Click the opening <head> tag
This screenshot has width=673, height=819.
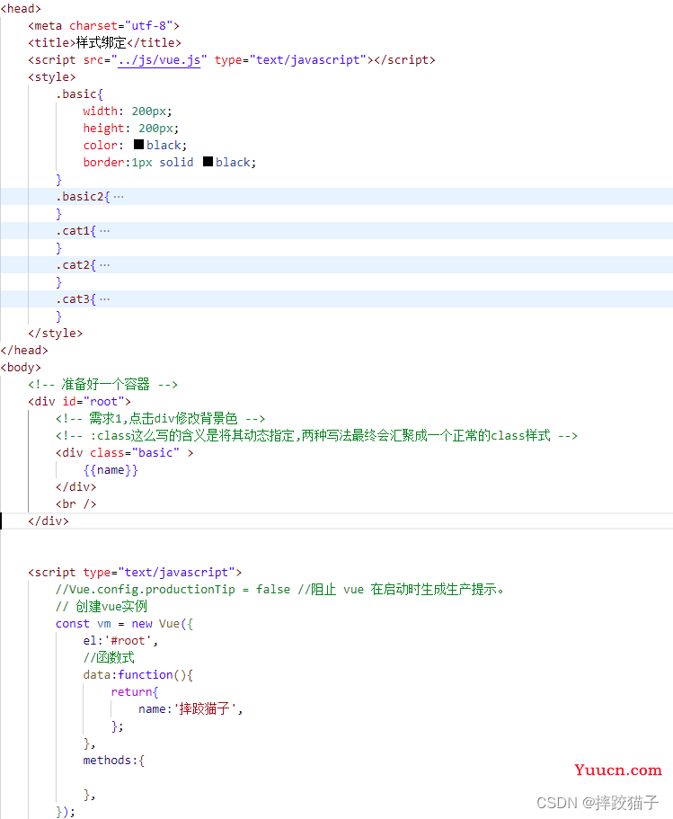(x=21, y=9)
